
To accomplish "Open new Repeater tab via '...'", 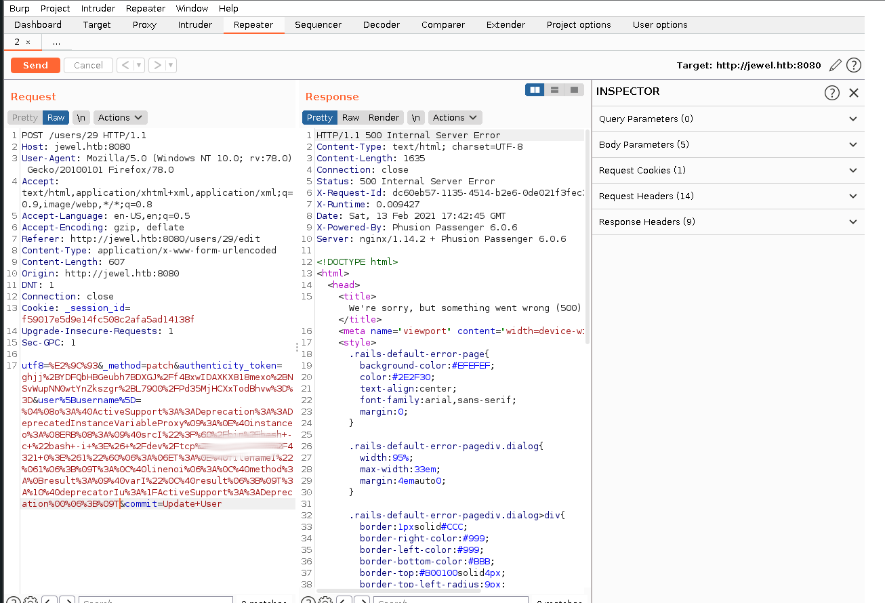I will coord(56,42).
